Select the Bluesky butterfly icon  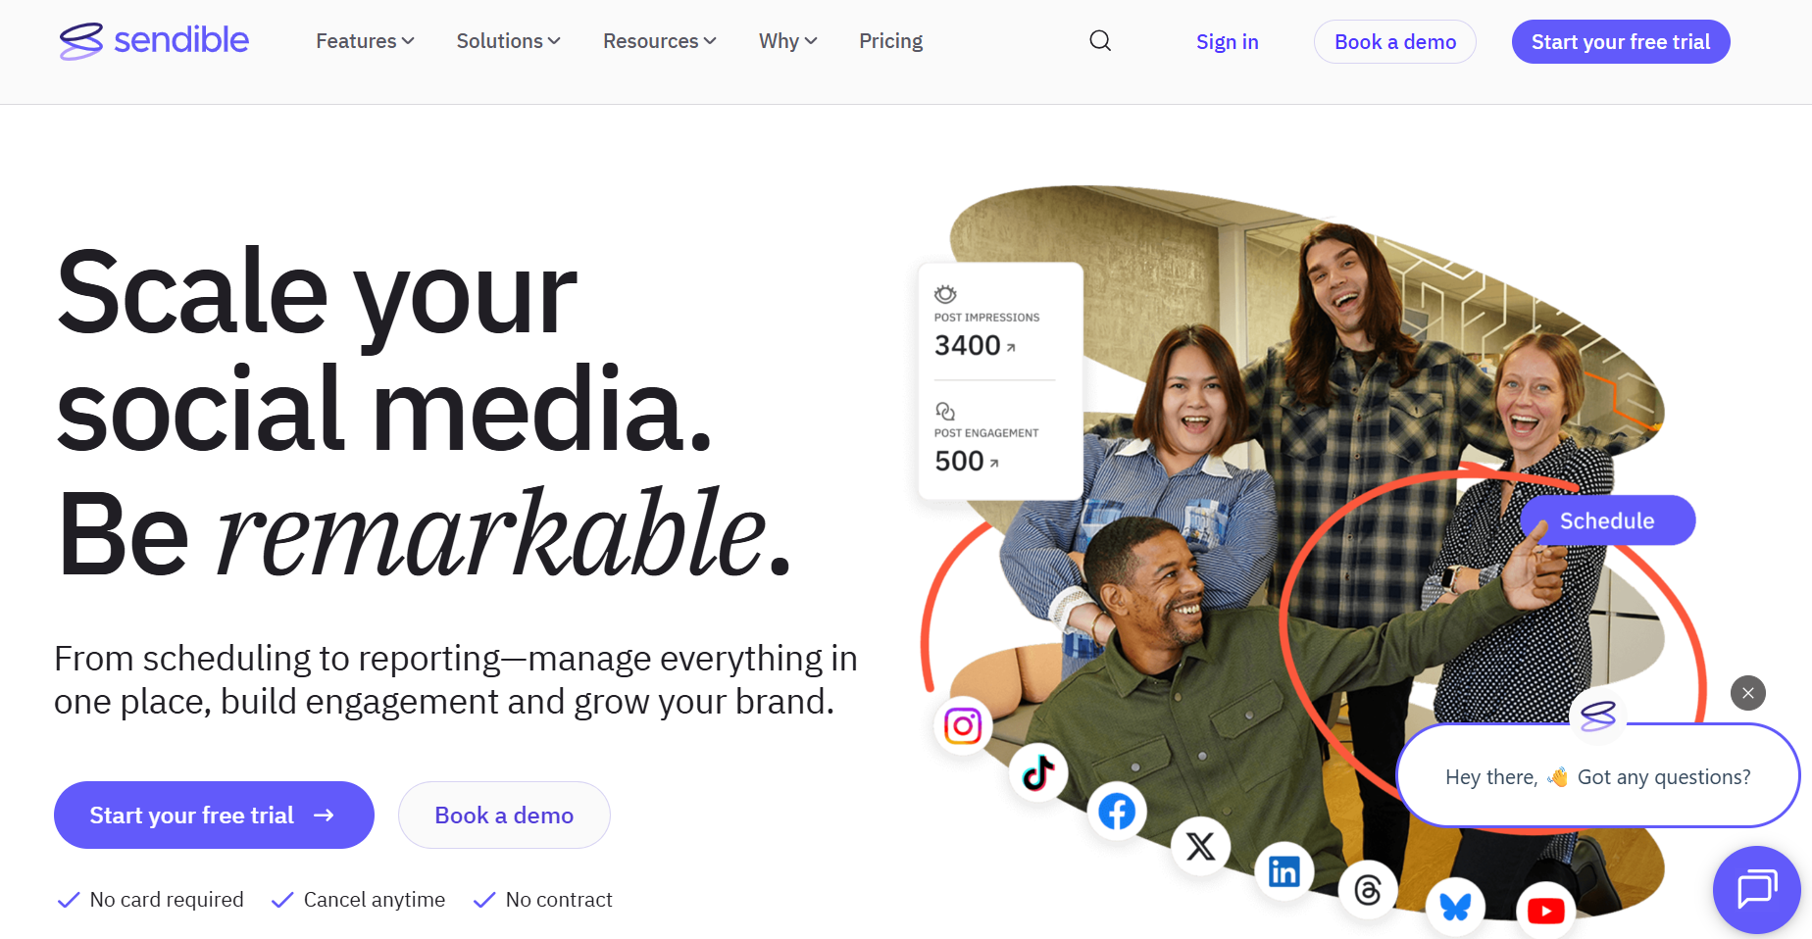1455,907
